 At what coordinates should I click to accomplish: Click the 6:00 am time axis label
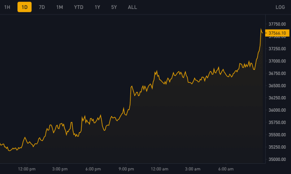(226, 169)
